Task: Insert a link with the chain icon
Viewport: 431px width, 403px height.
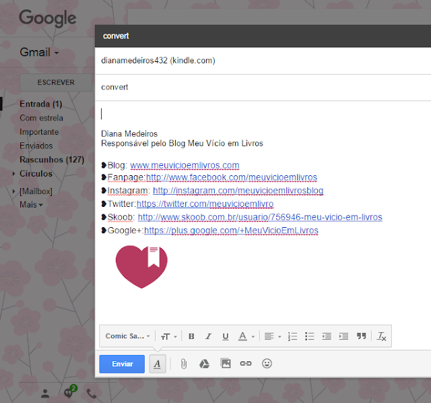Action: tap(246, 364)
